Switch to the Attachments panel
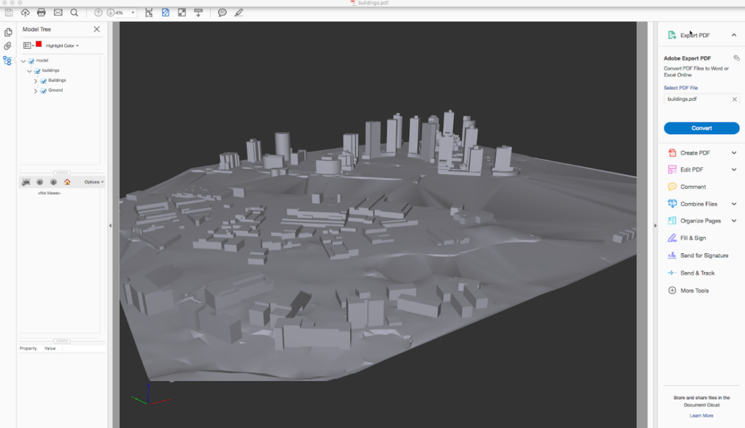 point(8,46)
